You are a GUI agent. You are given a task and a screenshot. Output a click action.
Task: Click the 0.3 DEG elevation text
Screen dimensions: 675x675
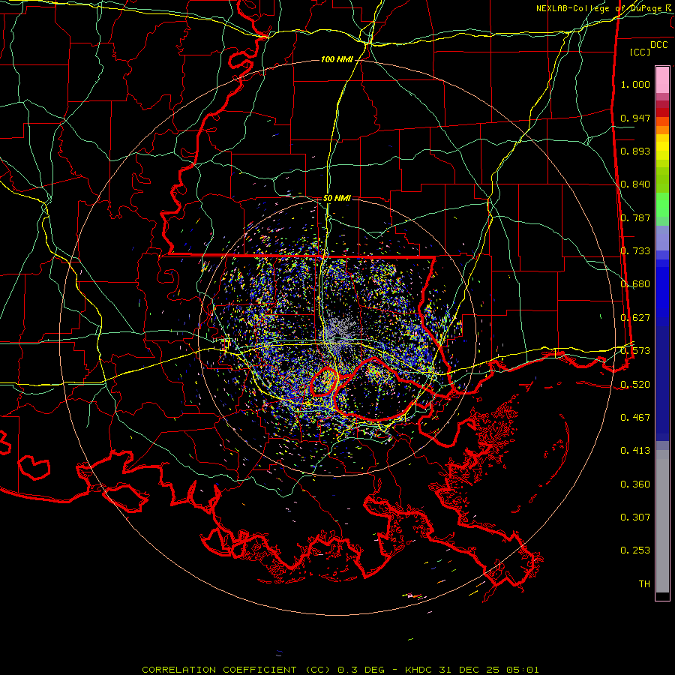click(361, 670)
